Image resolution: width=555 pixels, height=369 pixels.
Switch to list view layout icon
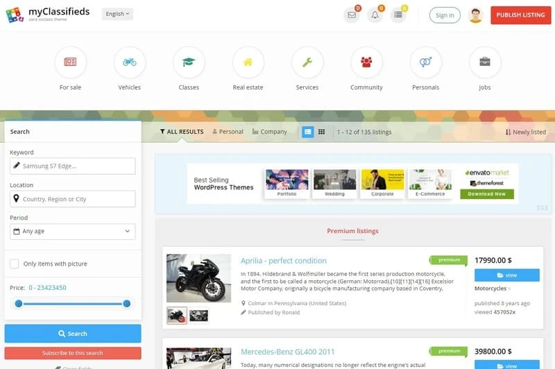307,132
